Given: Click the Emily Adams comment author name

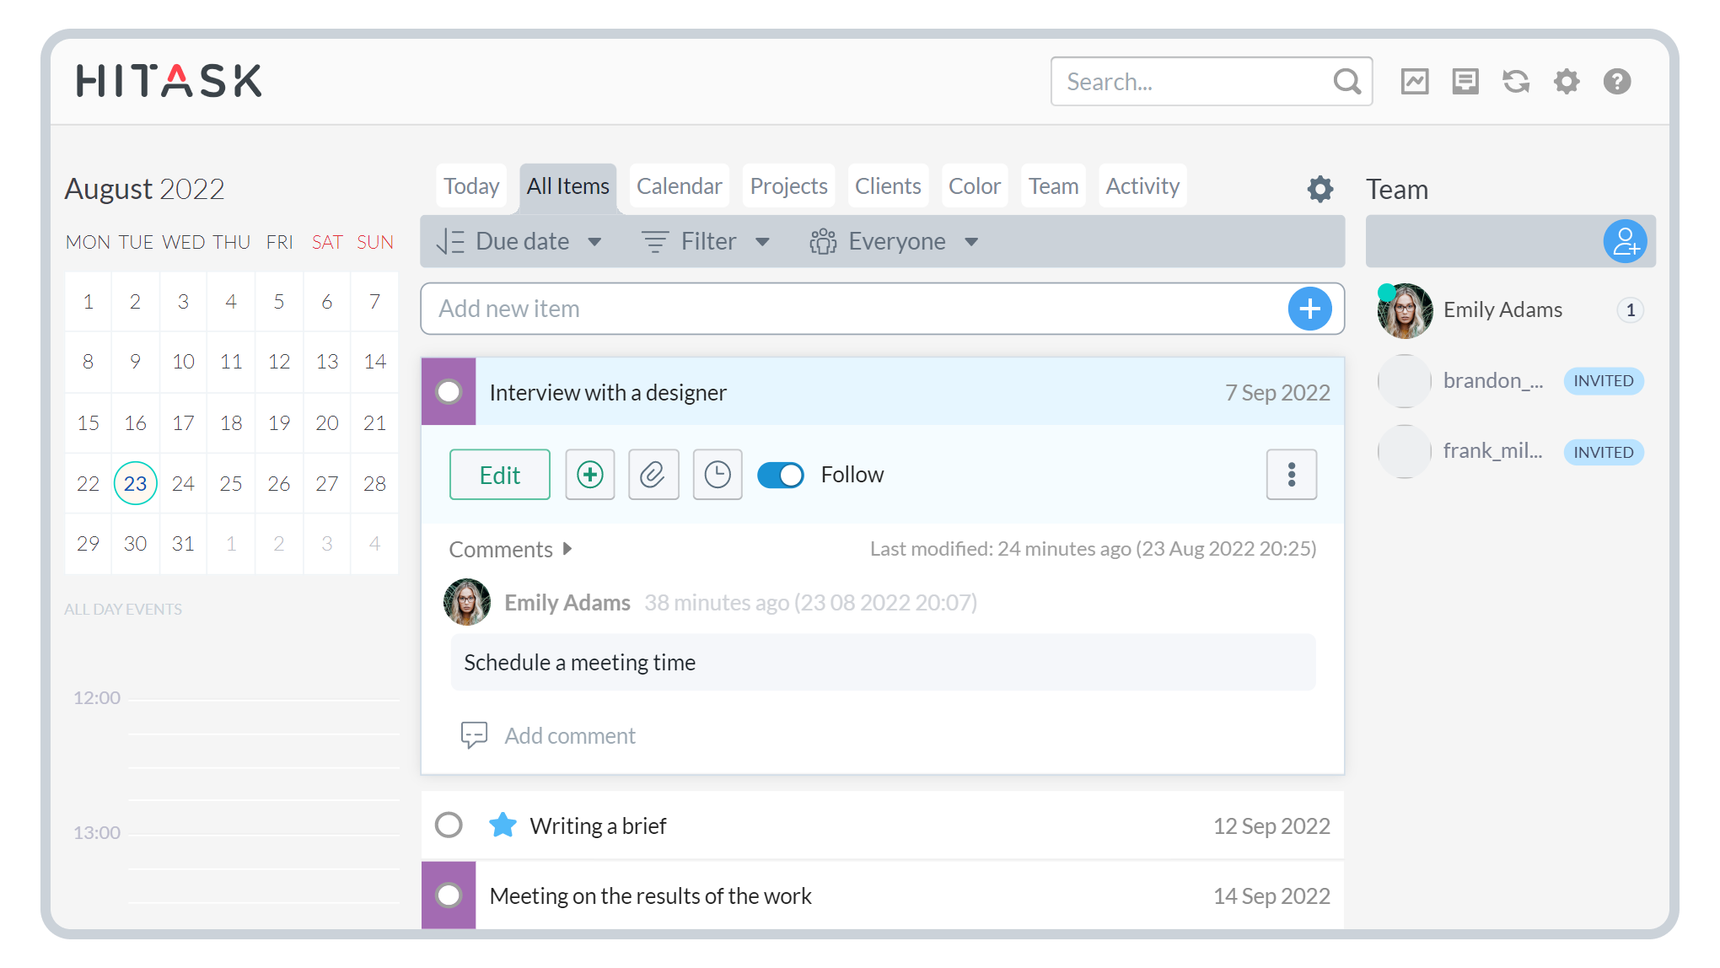Looking at the screenshot, I should [x=567, y=603].
